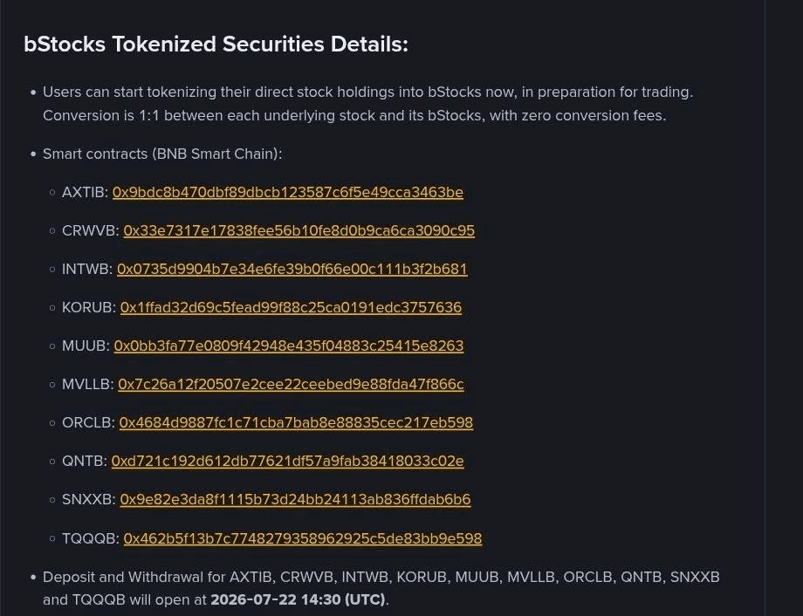Click the CRWVB ticker label
The image size is (803, 616).
click(90, 230)
